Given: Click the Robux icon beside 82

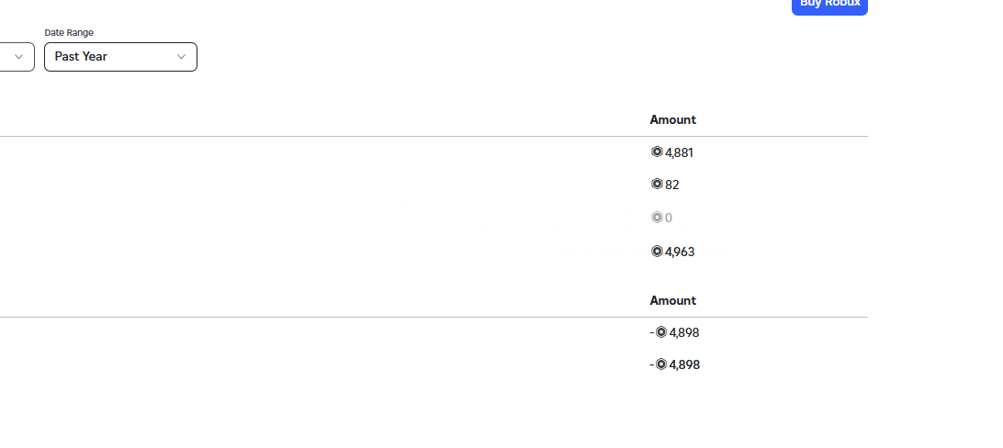Looking at the screenshot, I should (x=657, y=184).
